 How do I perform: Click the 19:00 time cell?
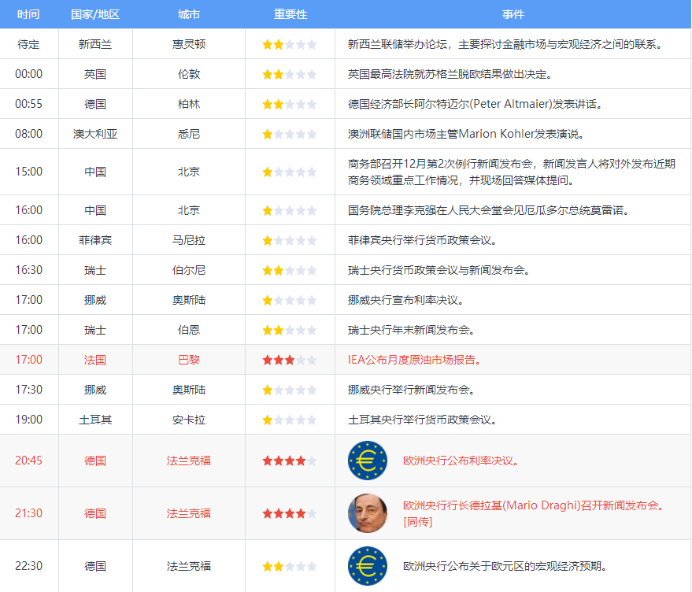28,420
